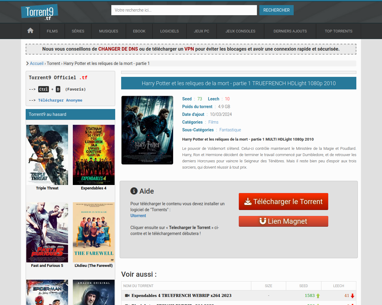Click Télécharger le Torrent button
The image size is (382, 305).
click(x=284, y=202)
